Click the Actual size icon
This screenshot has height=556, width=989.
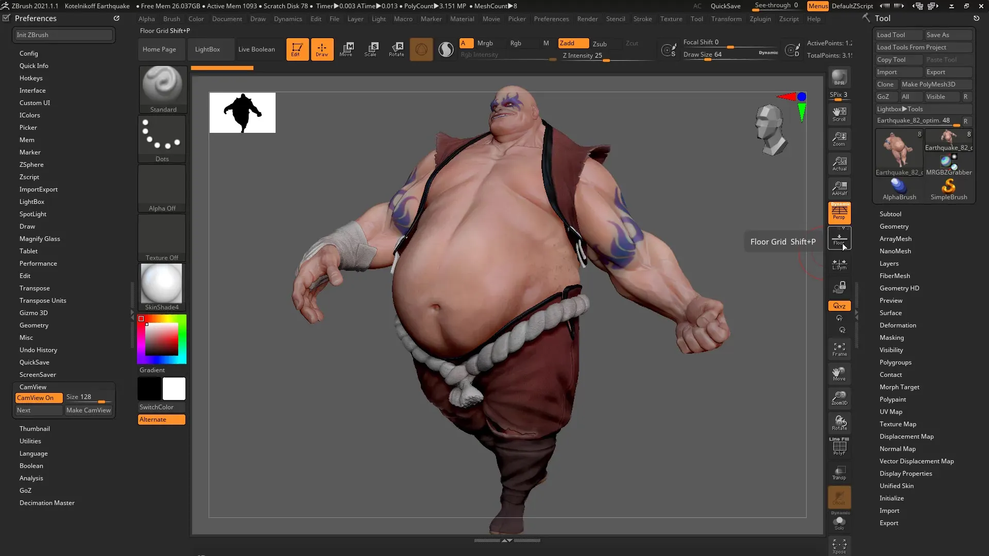tap(839, 164)
